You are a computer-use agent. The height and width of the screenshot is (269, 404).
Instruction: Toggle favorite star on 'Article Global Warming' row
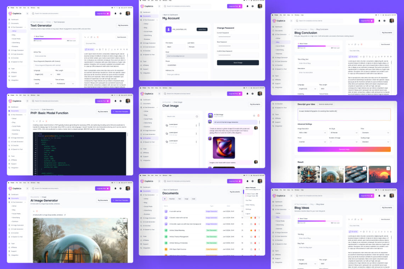[x=251, y=230]
